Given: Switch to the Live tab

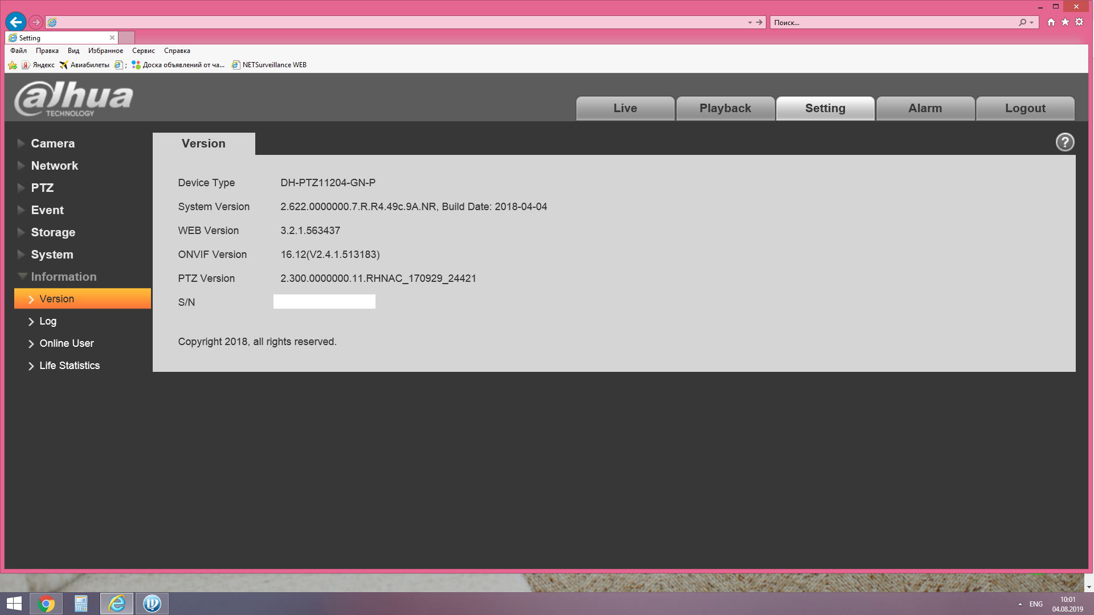Looking at the screenshot, I should [625, 108].
